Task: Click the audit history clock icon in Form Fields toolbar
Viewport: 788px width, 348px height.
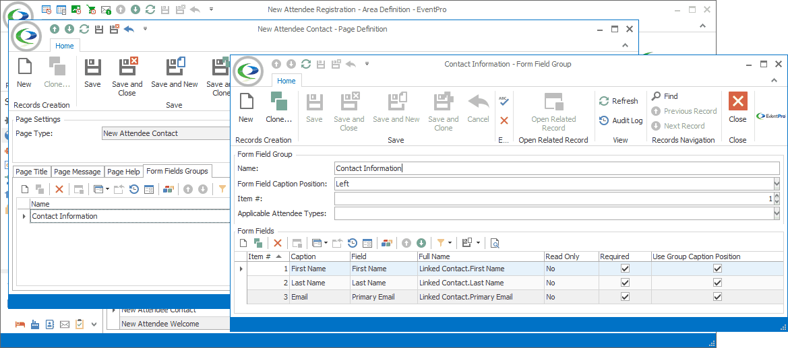Action: coord(353,243)
